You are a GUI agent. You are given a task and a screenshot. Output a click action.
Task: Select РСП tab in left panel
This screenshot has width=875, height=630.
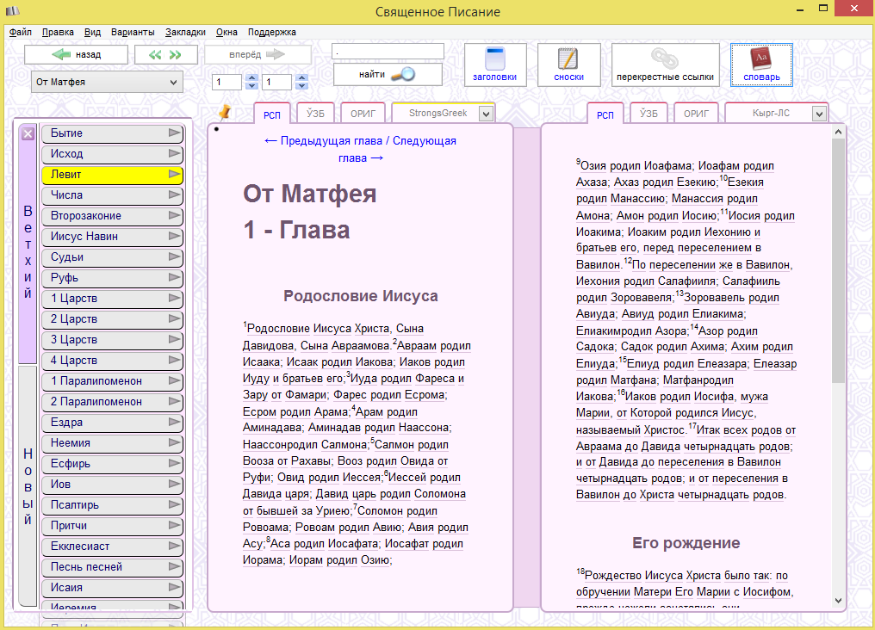pos(272,114)
